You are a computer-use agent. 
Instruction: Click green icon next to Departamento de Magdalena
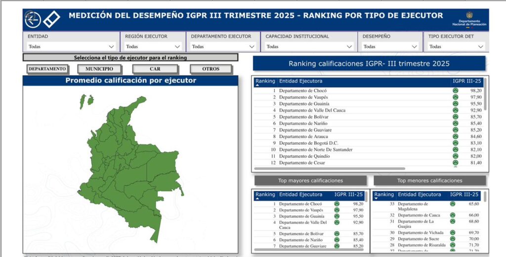coord(453,204)
